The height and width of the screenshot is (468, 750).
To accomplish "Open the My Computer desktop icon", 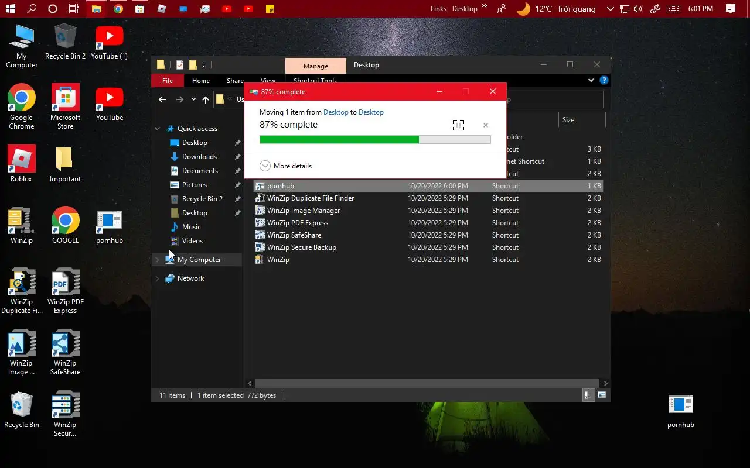I will tap(22, 46).
